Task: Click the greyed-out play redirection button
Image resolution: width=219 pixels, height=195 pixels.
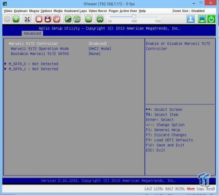Action: (7, 19)
